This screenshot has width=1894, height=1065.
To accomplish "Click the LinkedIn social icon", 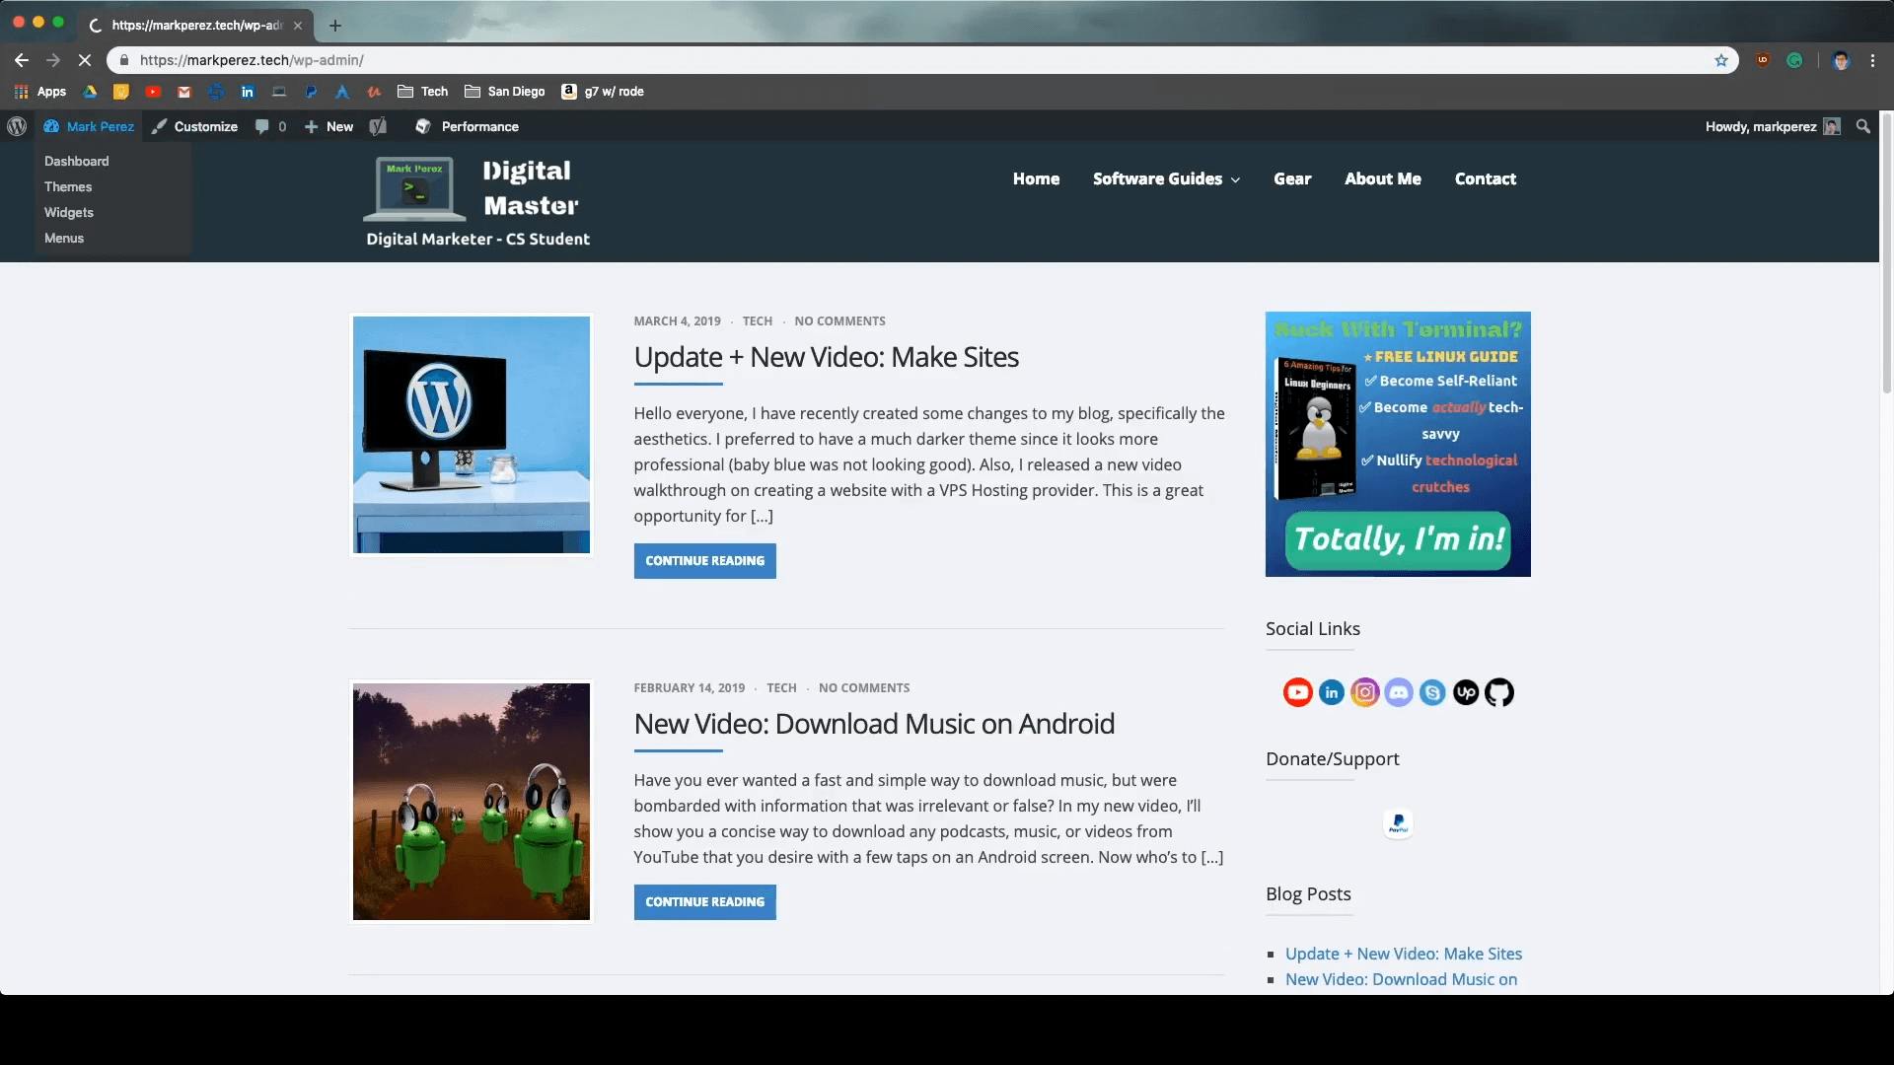I will click(x=1331, y=692).
